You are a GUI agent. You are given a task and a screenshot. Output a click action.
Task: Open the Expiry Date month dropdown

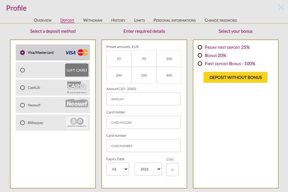[x=118, y=169]
